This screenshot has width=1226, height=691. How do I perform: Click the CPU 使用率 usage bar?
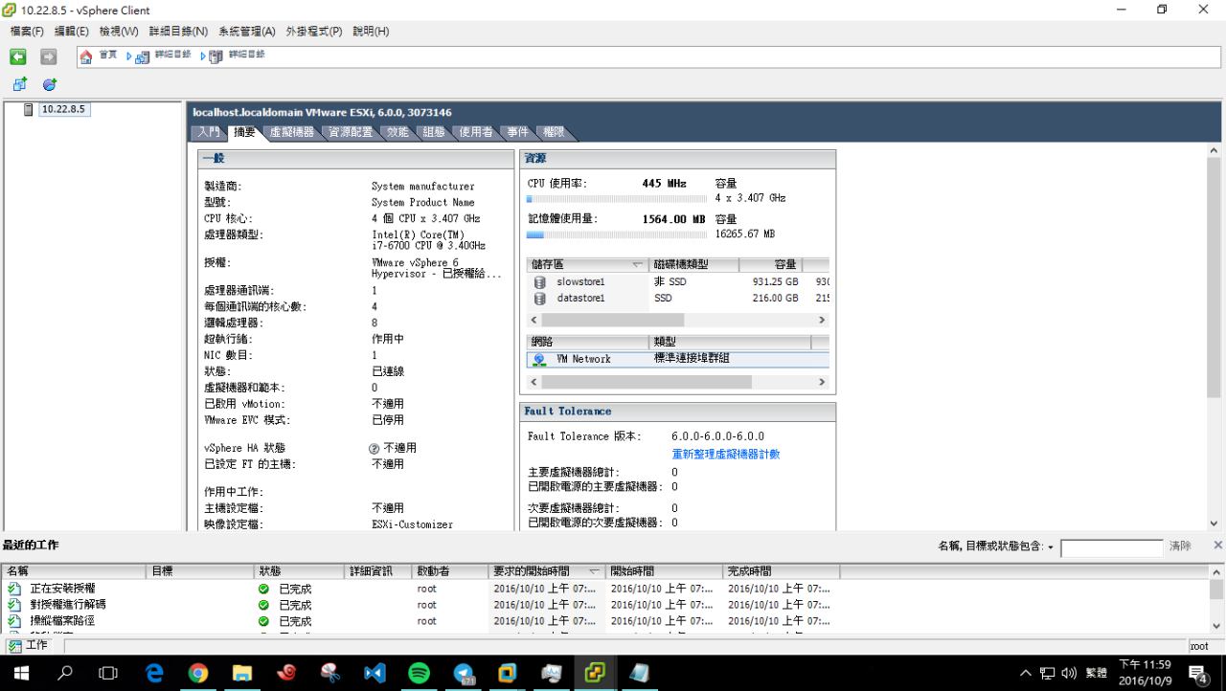click(x=618, y=199)
